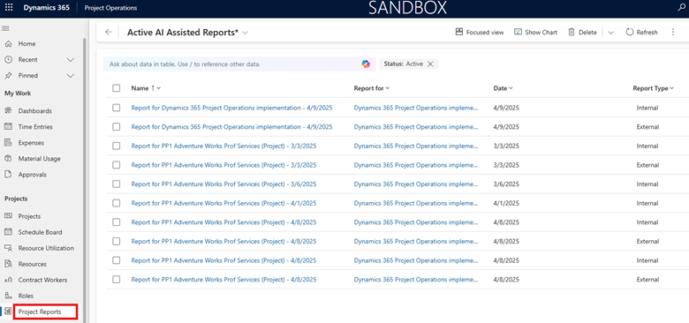This screenshot has height=323, width=689.
Task: Expand the Recent section chevron
Action: [71, 60]
